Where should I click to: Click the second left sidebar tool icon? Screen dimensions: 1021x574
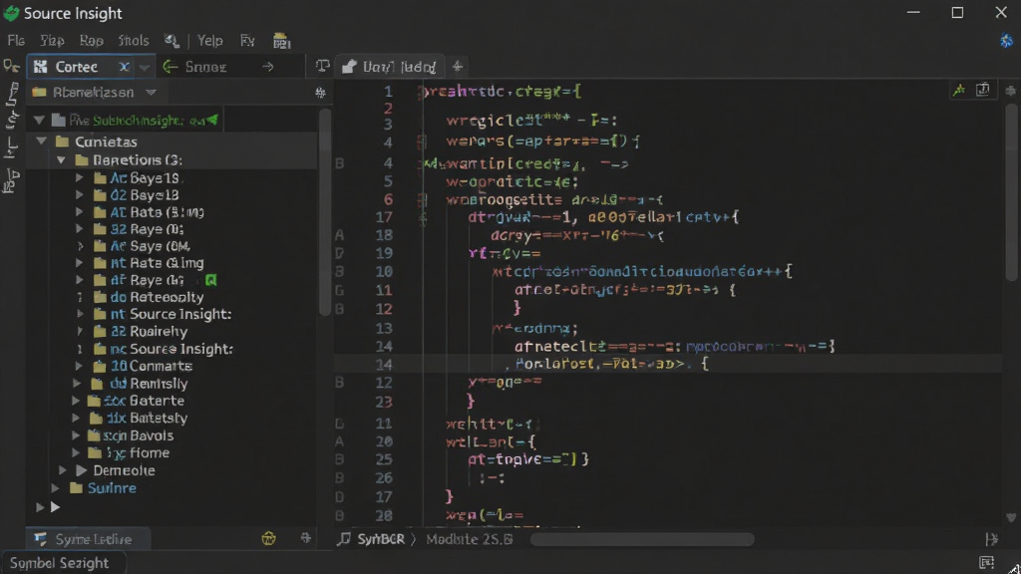click(12, 119)
